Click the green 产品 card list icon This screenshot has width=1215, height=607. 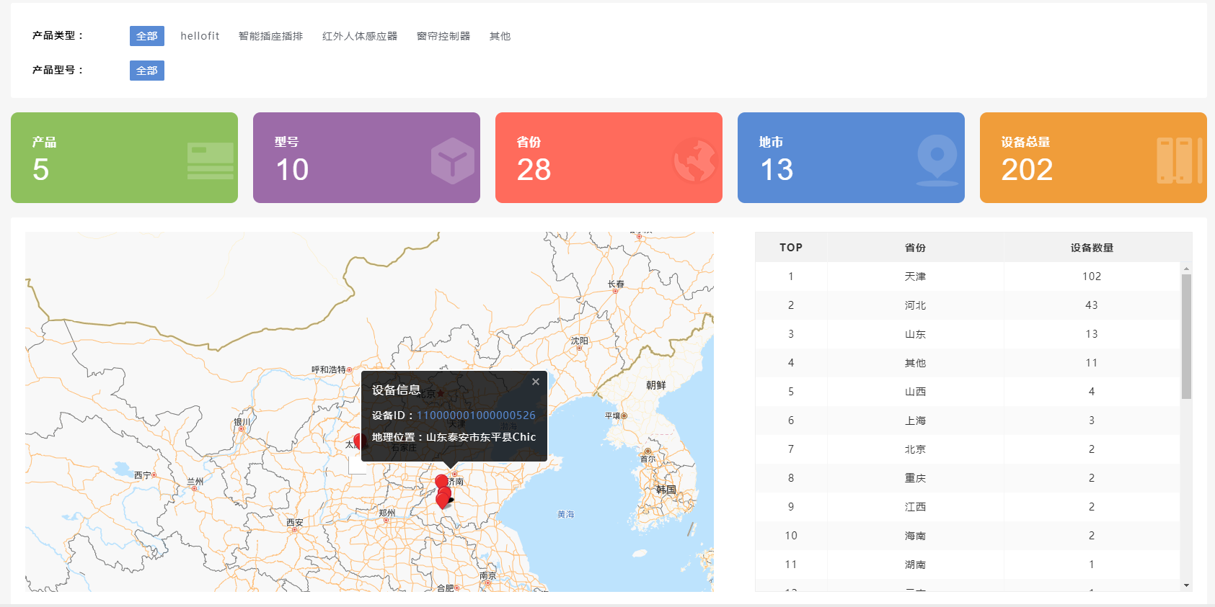210,161
